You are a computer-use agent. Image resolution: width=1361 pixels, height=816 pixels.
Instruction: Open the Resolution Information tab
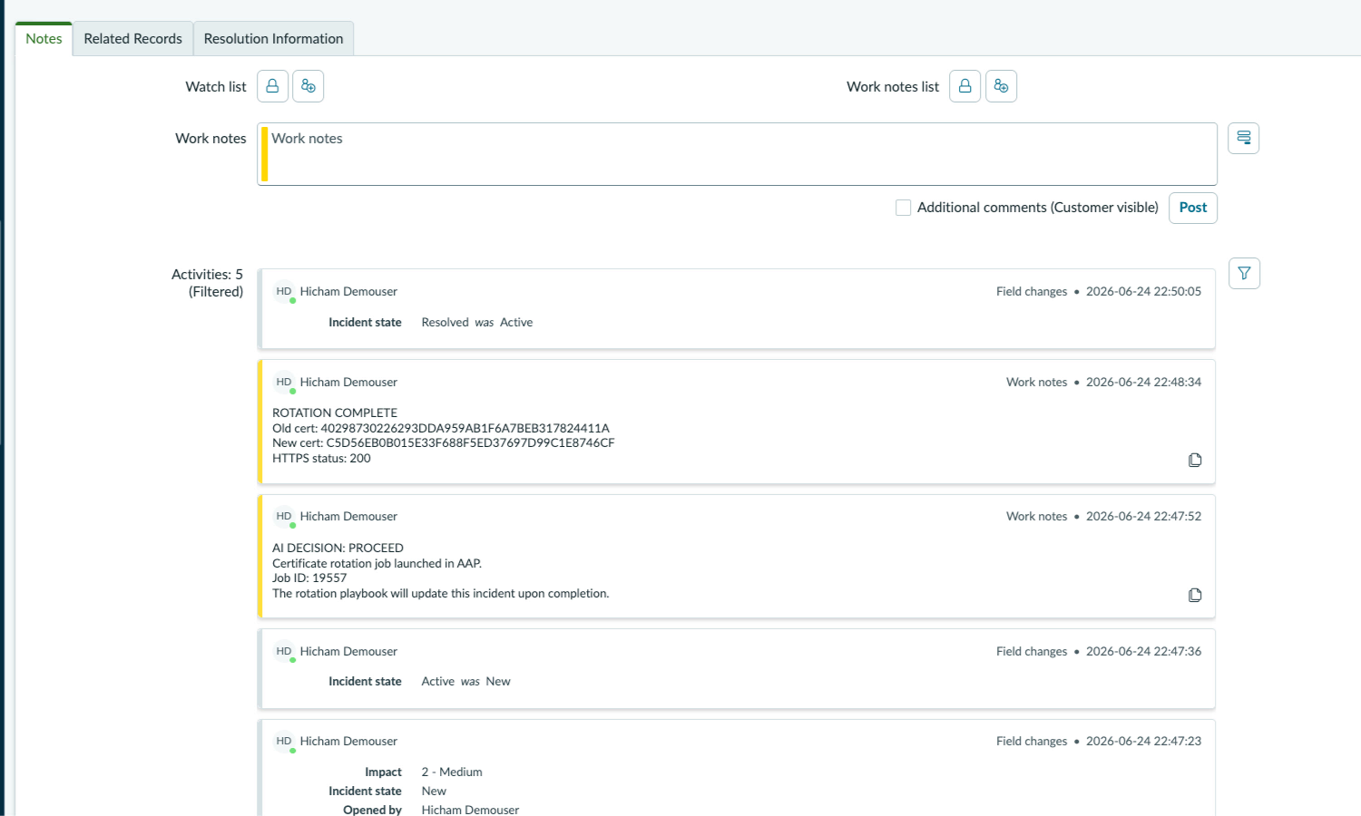(x=273, y=38)
